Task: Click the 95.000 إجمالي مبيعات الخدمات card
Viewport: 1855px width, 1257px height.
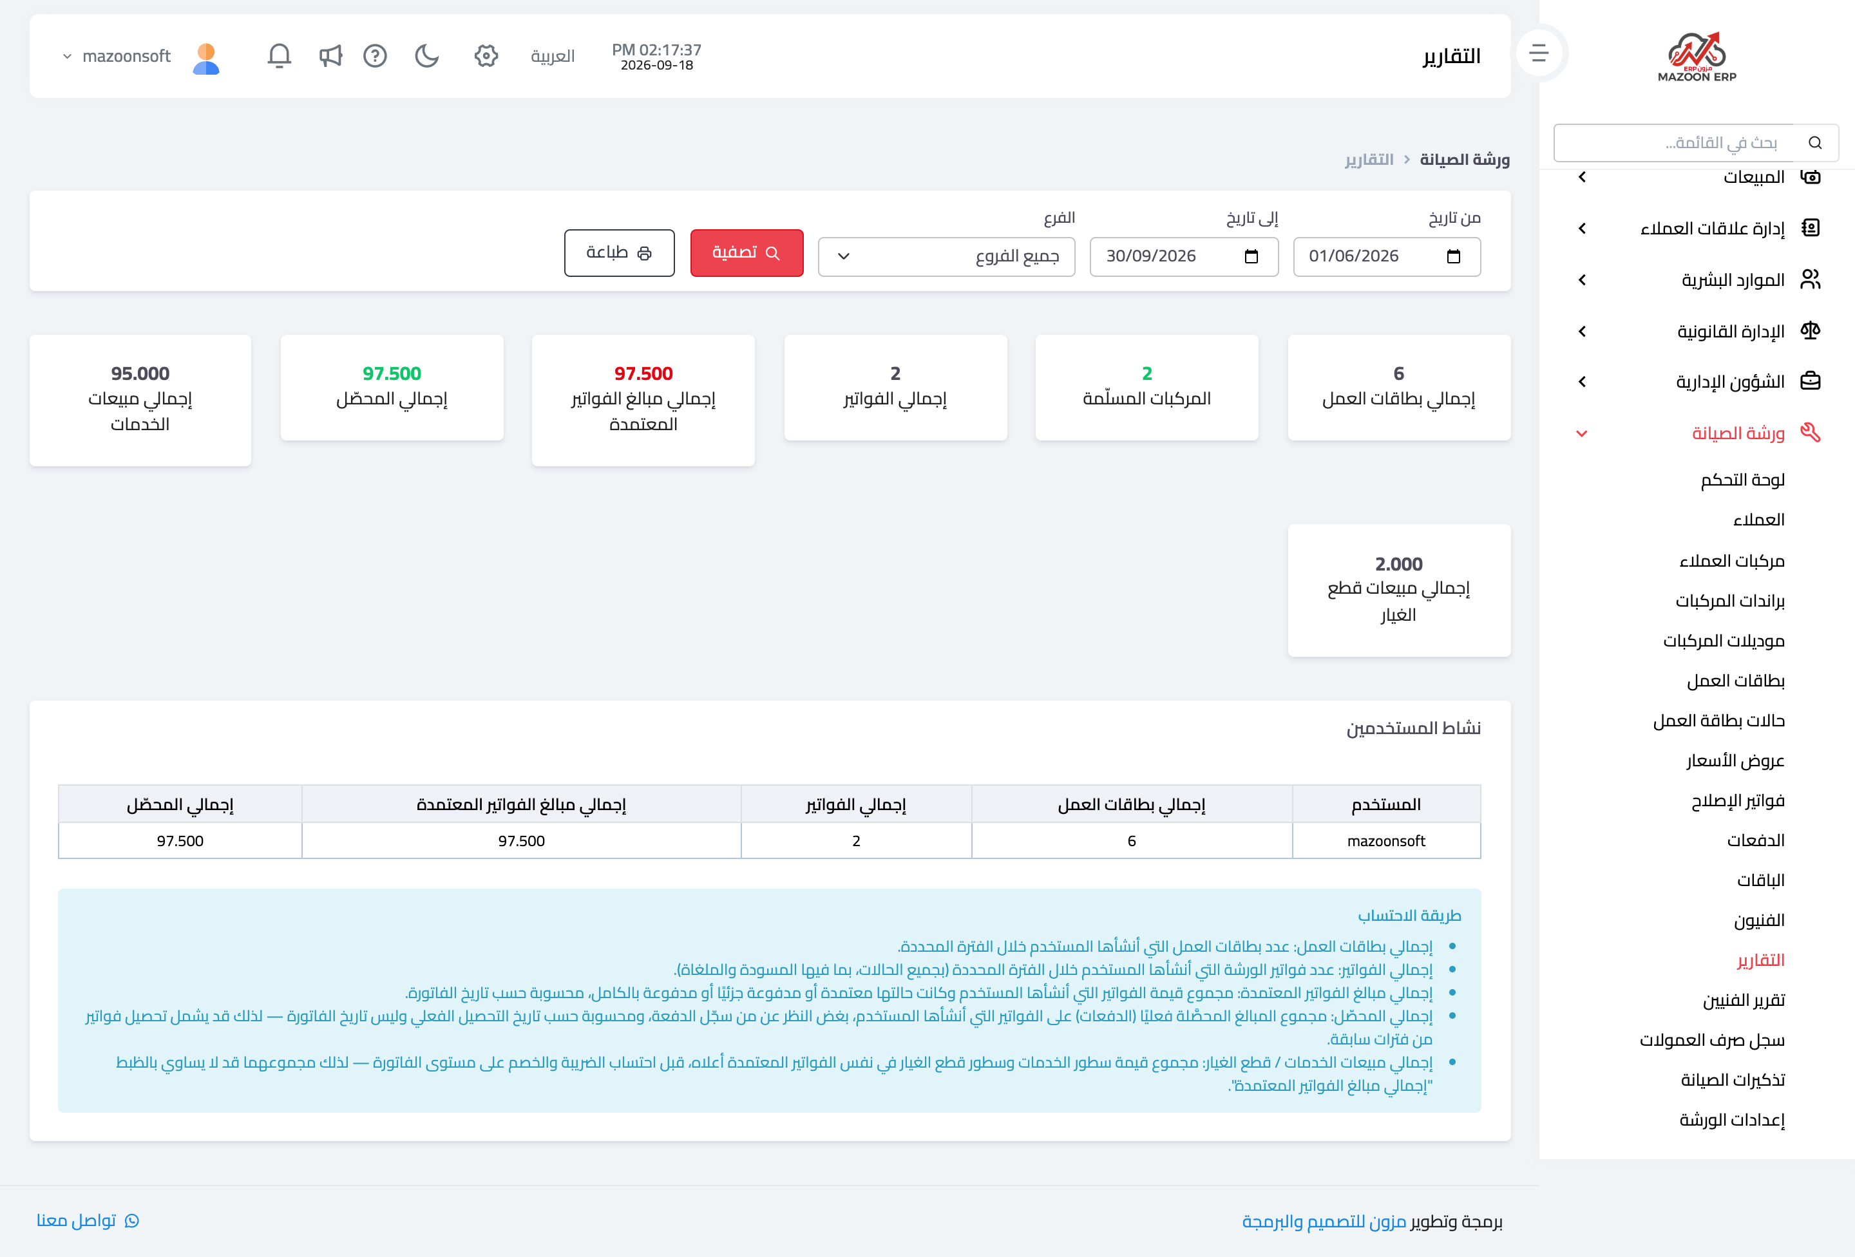Action: pos(140,400)
